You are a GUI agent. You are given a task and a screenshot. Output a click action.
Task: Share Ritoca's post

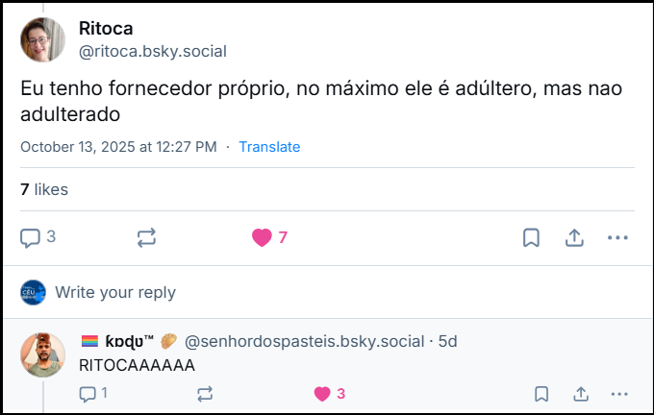574,237
